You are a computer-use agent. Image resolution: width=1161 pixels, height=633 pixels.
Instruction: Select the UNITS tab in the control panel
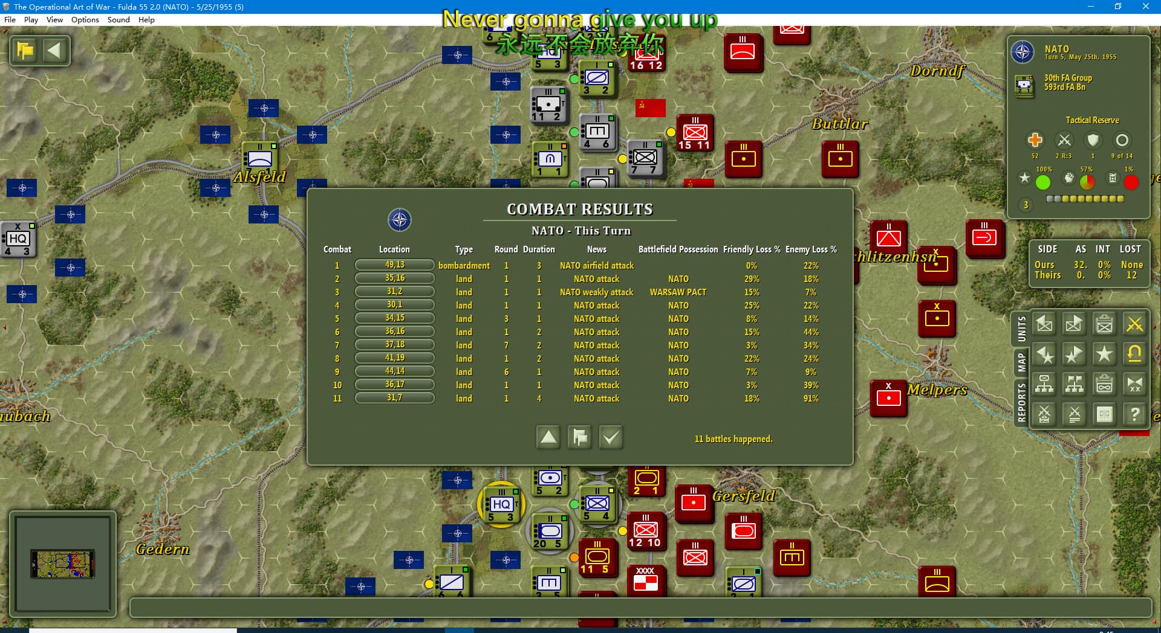1021,329
